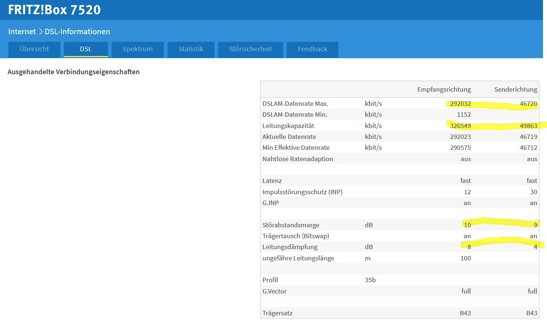The height and width of the screenshot is (320, 547).
Task: Click the profile value 35b
Action: [370, 280]
